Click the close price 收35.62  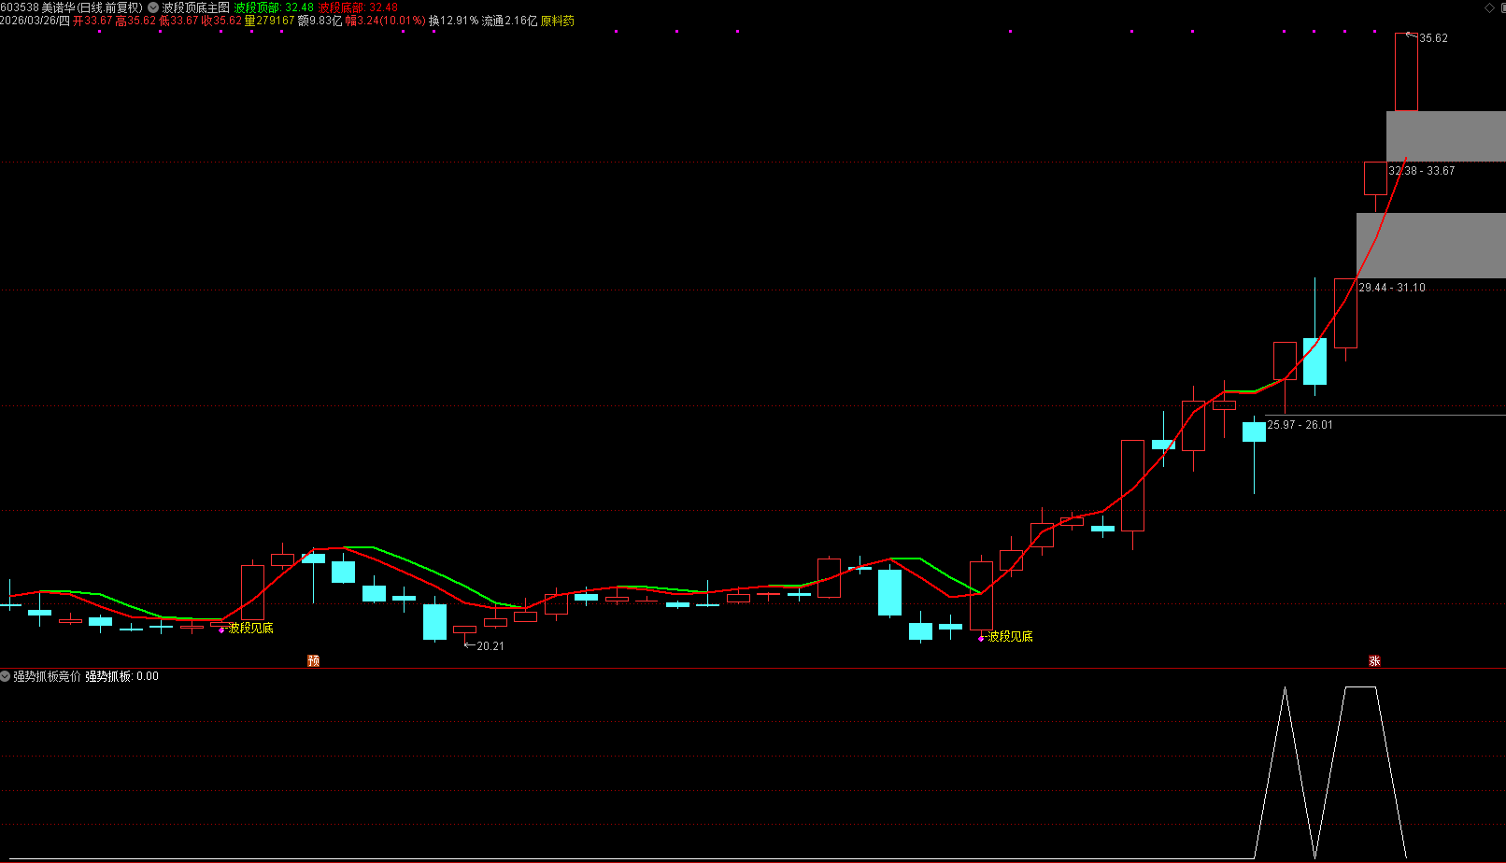tap(221, 21)
